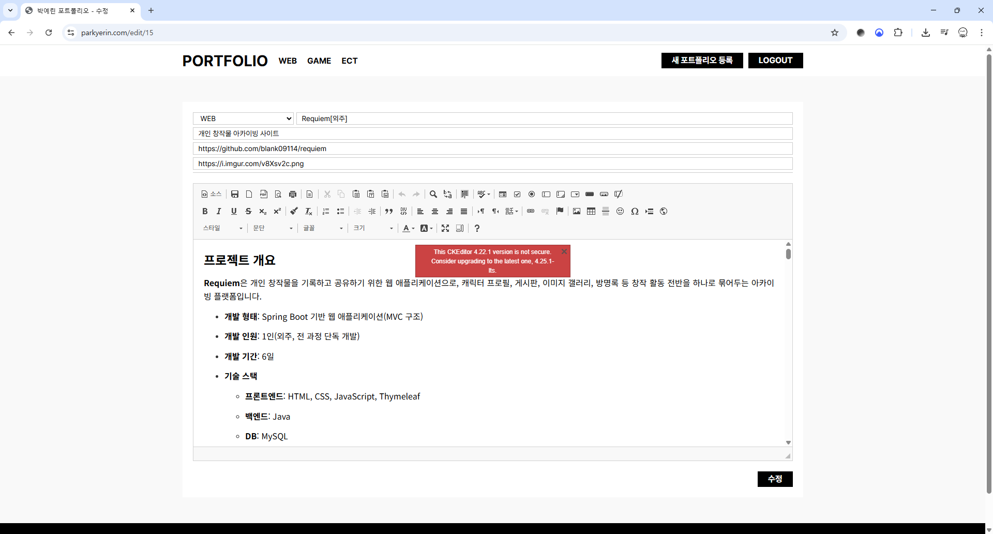
Task: Open the smiley emoticon picker
Action: pos(620,211)
